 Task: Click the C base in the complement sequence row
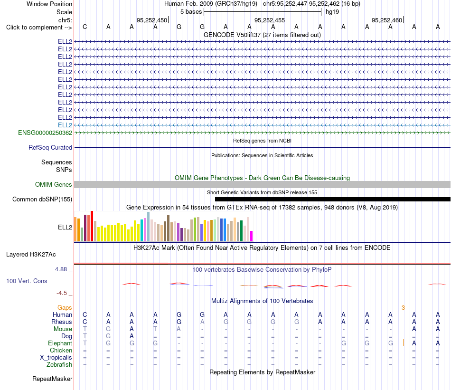point(85,27)
